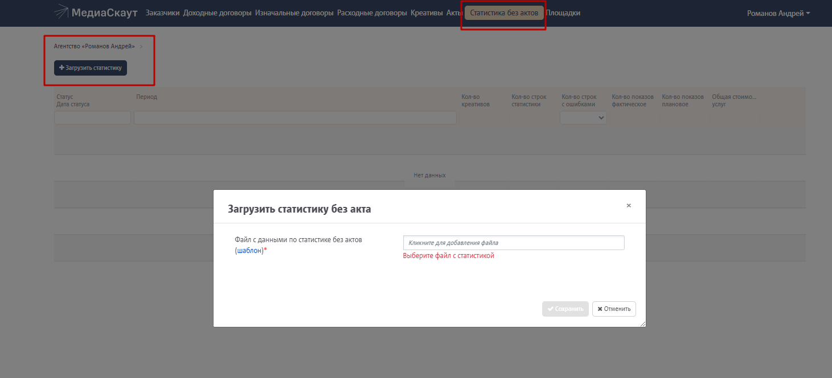Open the Акты section
This screenshot has height=378, width=832.
[x=453, y=13]
